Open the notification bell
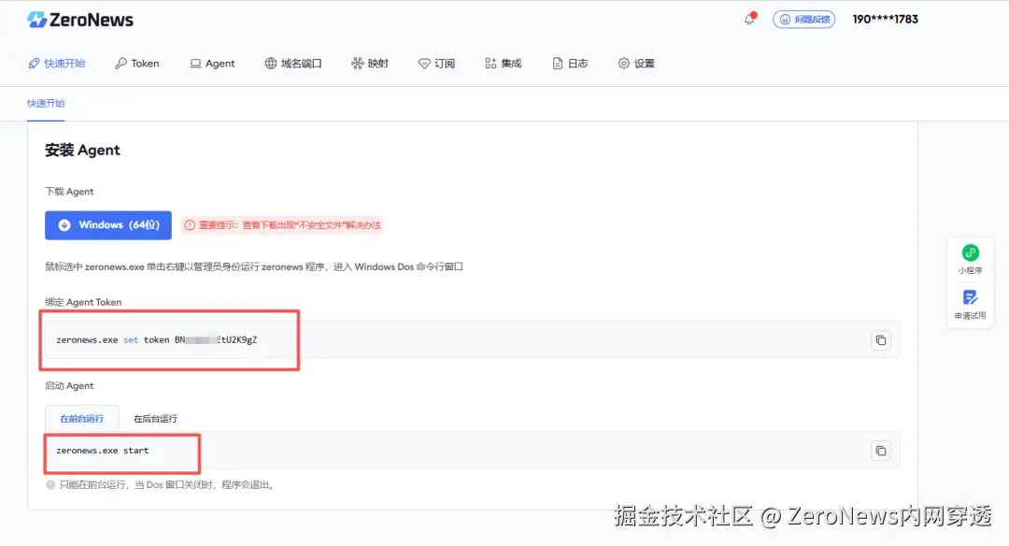Viewport: 1009px width, 546px height. (x=749, y=19)
